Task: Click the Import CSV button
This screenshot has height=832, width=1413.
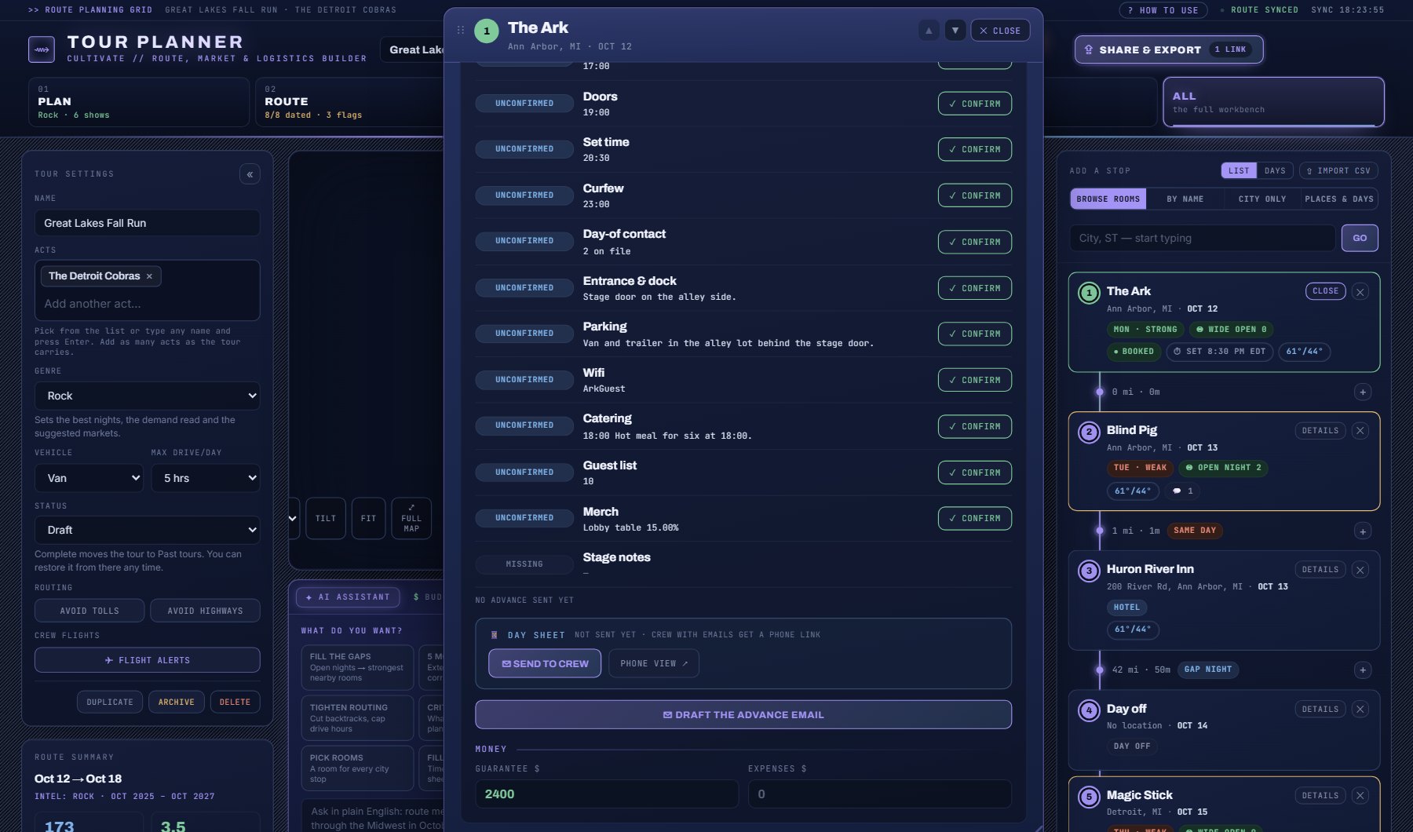Action: (x=1338, y=171)
